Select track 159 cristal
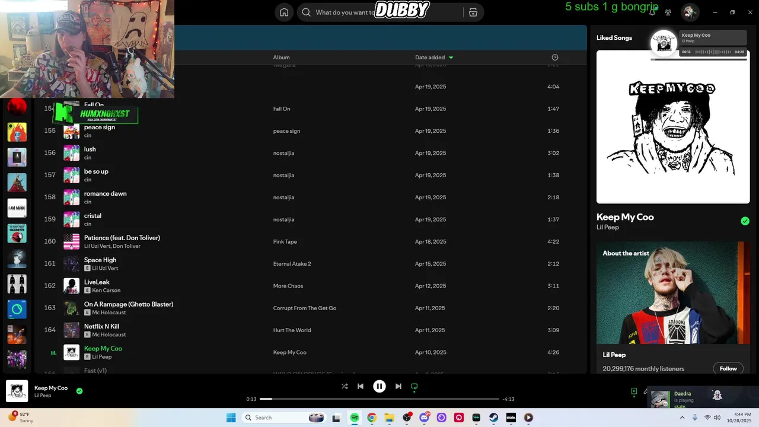The height and width of the screenshot is (427, 759). (x=93, y=216)
